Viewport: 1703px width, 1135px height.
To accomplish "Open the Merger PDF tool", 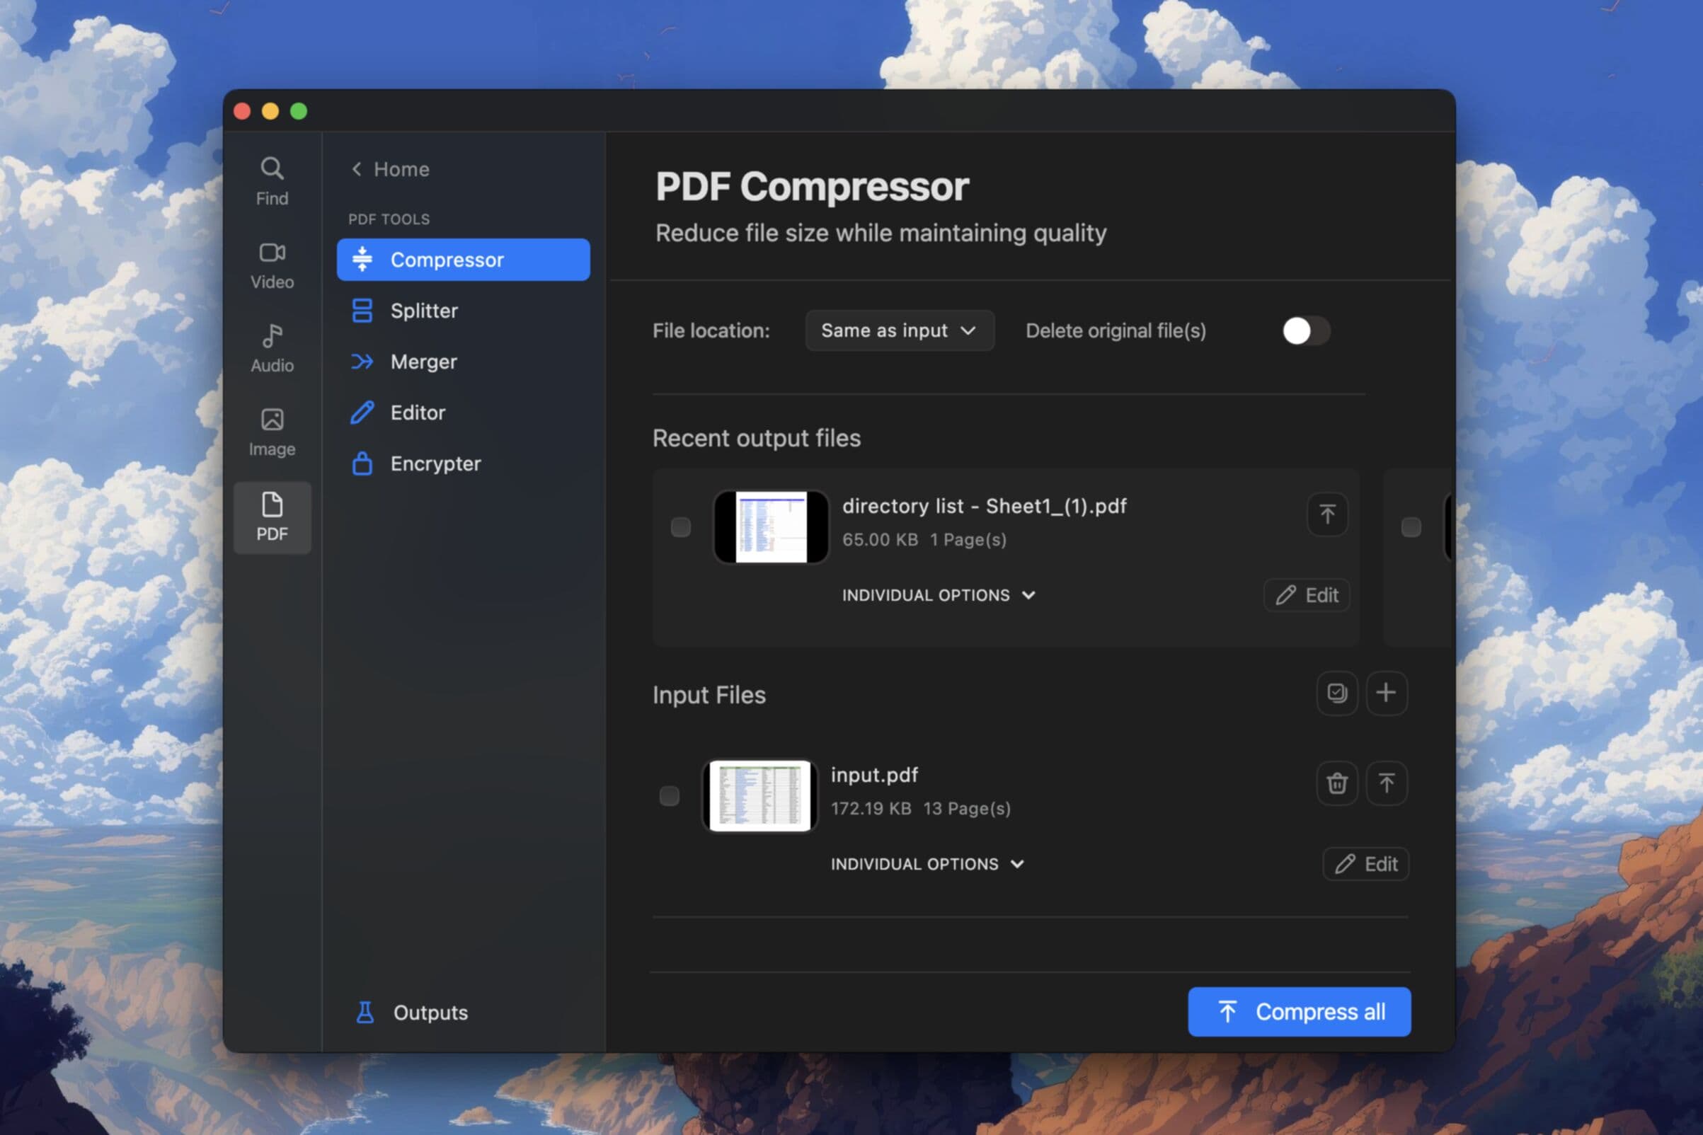I will point(464,361).
